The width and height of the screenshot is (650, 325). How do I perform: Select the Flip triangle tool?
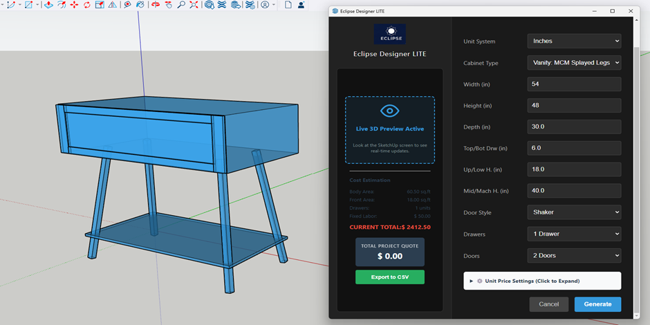pos(112,5)
